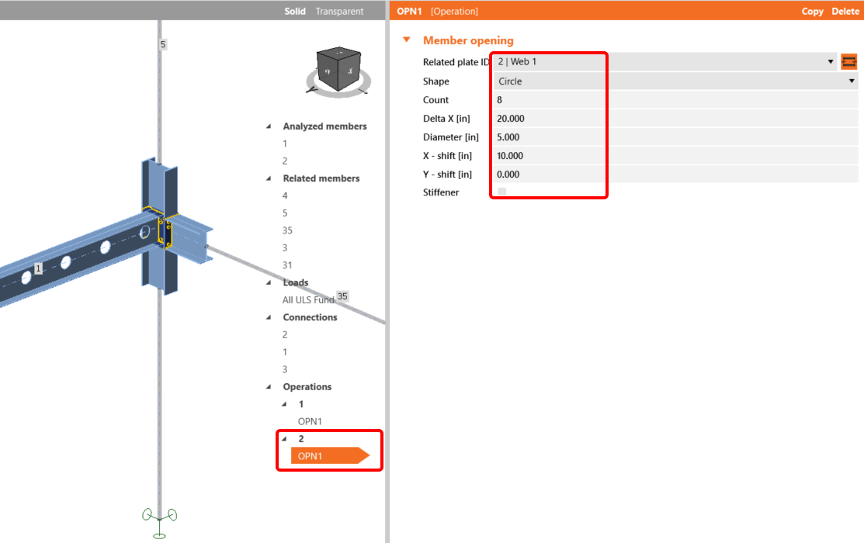Enable the Stiffener checkbox
The image size is (864, 543).
(500, 192)
